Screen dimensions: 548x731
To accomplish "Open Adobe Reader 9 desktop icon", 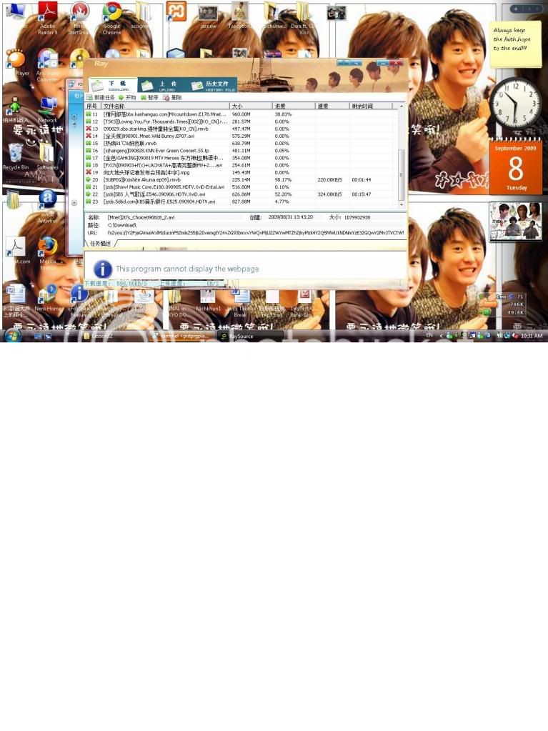I will pos(47,13).
